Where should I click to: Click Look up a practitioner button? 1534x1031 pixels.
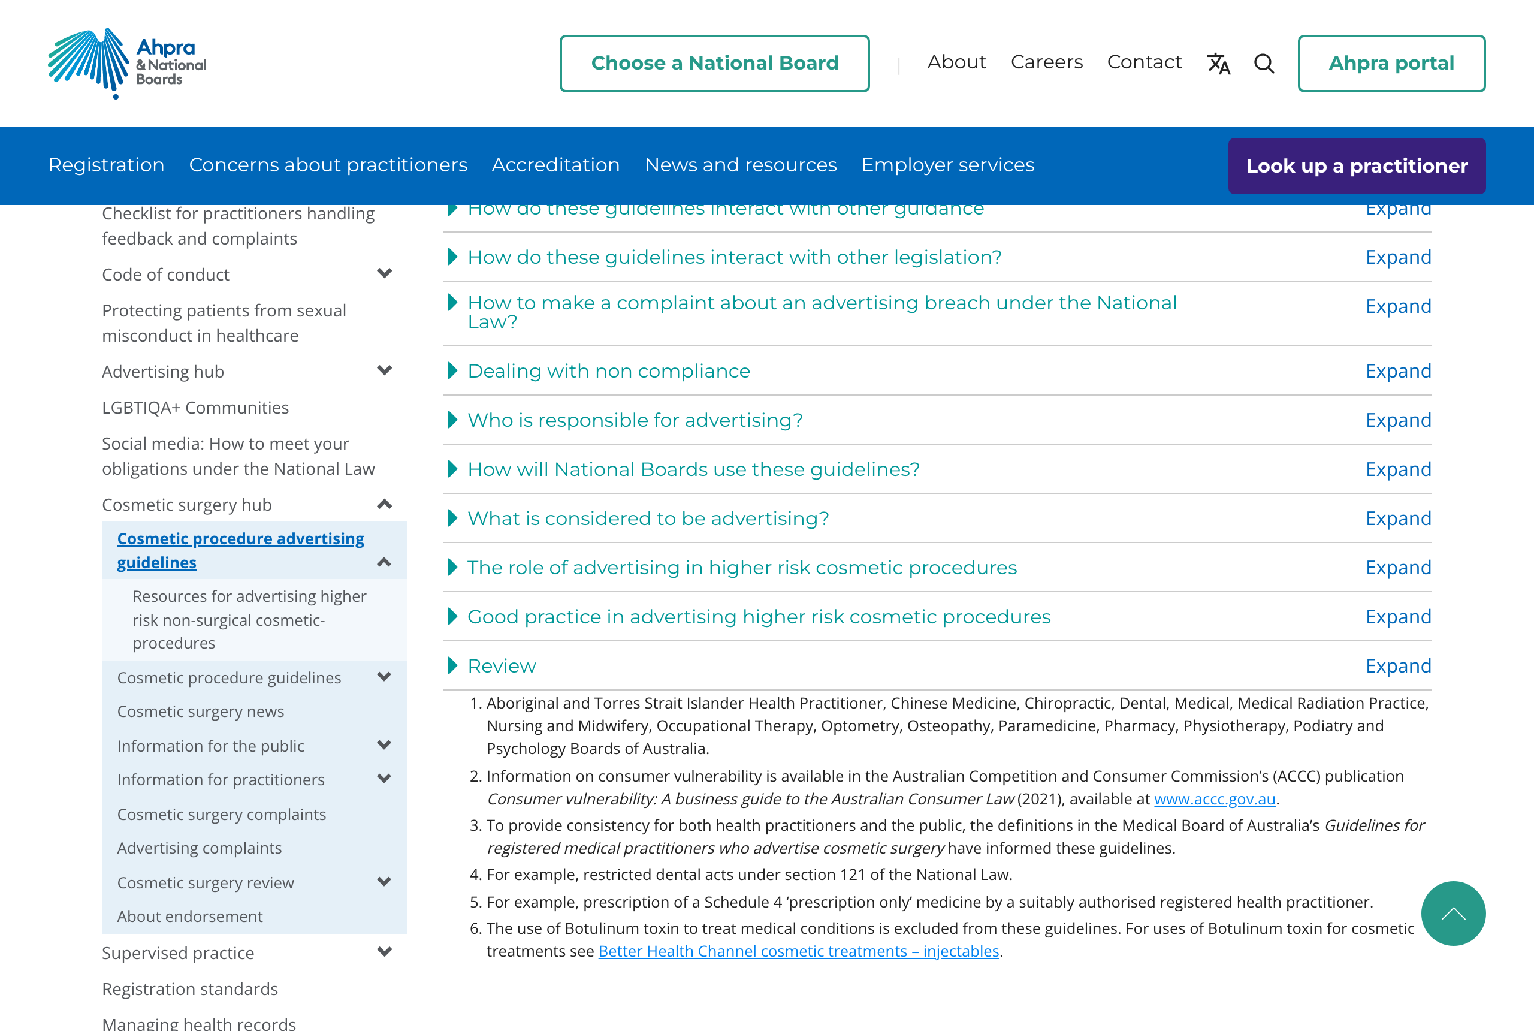pos(1357,165)
